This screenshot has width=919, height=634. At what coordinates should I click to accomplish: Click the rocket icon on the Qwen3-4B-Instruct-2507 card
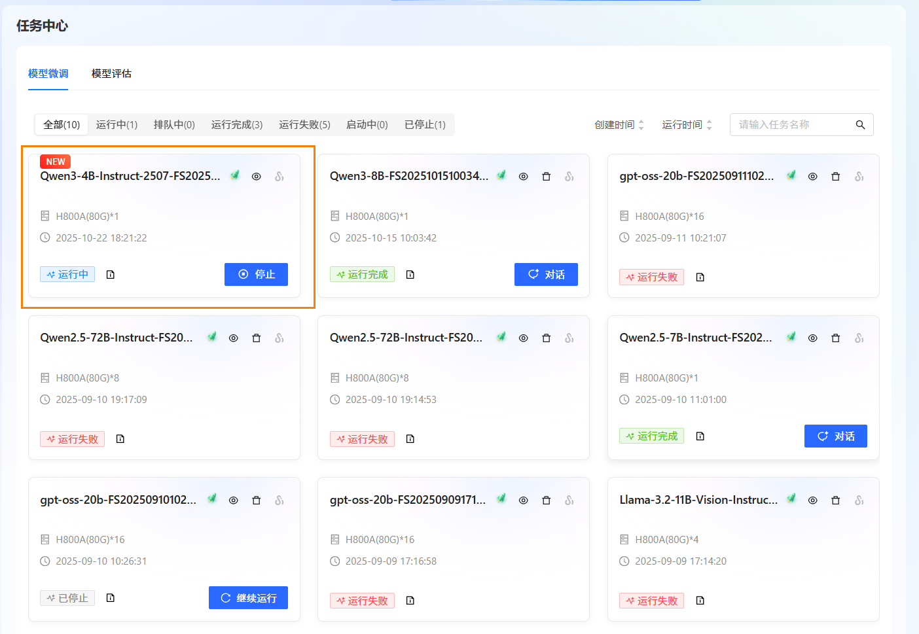pos(235,175)
